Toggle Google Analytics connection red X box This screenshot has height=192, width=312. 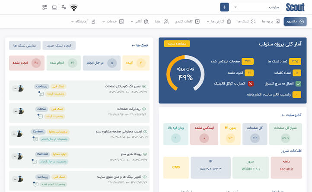point(251,84)
